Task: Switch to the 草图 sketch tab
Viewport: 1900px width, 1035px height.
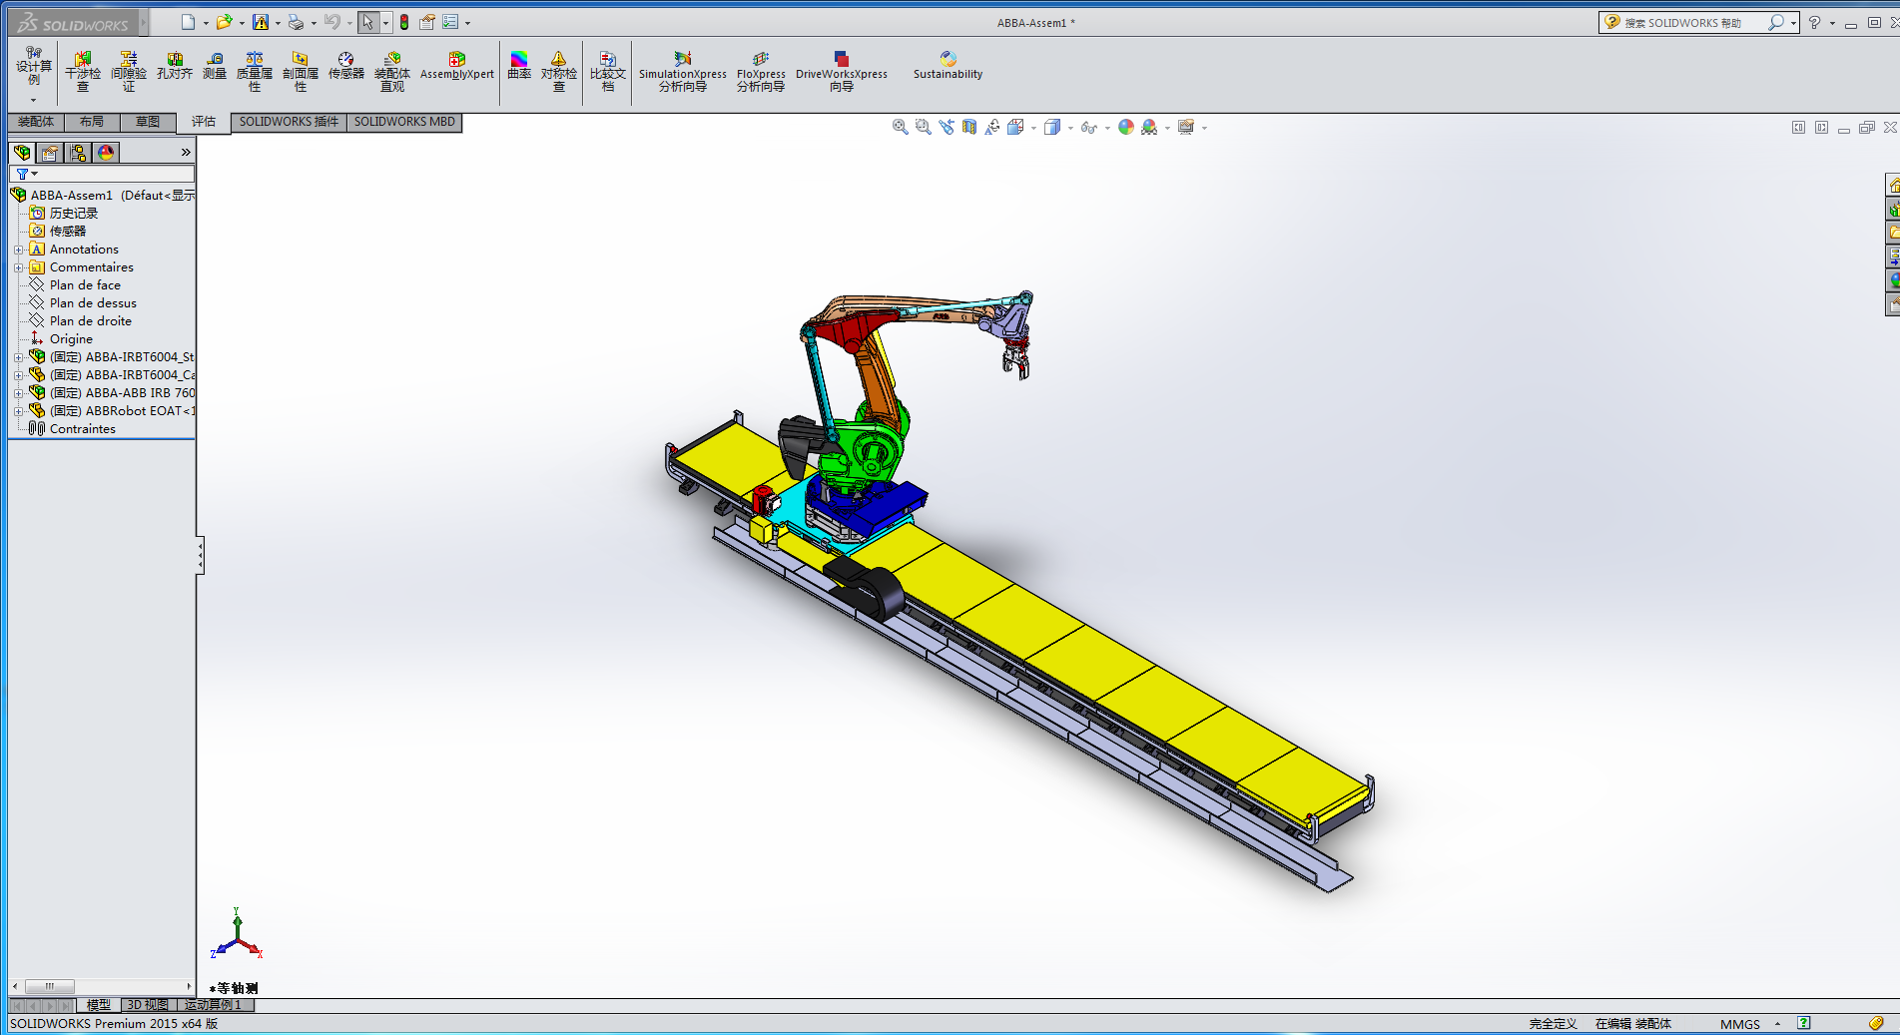Action: tap(148, 122)
